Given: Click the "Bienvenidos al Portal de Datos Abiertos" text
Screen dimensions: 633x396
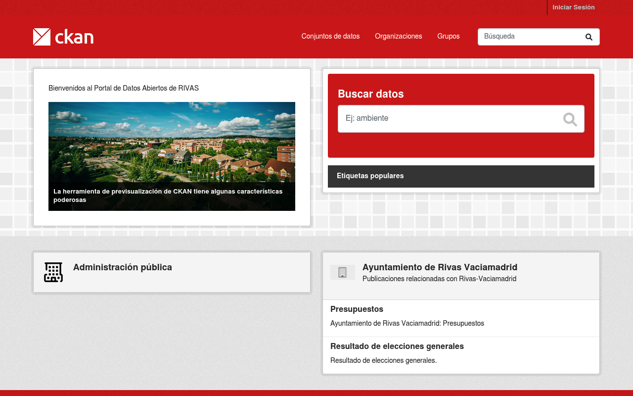Looking at the screenshot, I should coord(124,88).
